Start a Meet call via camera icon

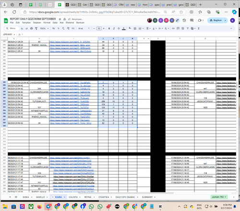click(x=200, y=21)
